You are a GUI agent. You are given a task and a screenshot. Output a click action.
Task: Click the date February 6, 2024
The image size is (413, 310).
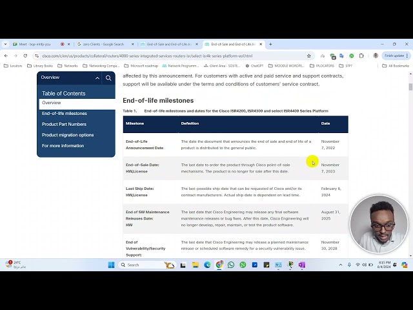click(331, 192)
